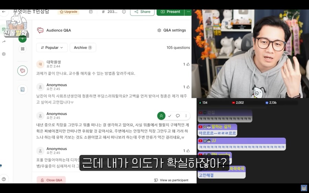This screenshot has width=309, height=193.
Task: Mark the 워홀 question as answered checkmark
Action: pyautogui.click(x=170, y=116)
